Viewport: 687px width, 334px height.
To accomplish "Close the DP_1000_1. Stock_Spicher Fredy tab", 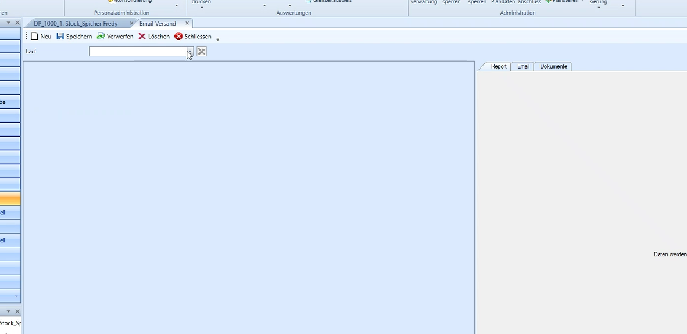I will (131, 24).
